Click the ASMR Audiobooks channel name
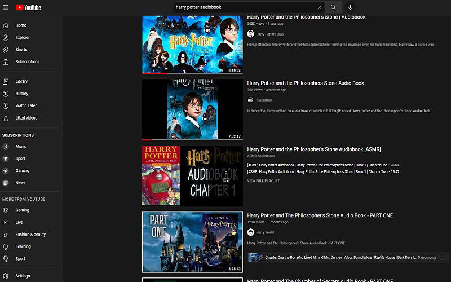Screen dimensions: 451x282 (261, 156)
